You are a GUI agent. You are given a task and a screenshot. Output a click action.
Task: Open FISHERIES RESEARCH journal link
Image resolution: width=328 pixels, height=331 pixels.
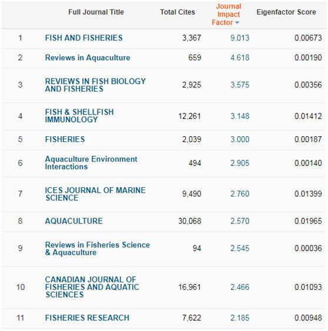[x=87, y=318]
